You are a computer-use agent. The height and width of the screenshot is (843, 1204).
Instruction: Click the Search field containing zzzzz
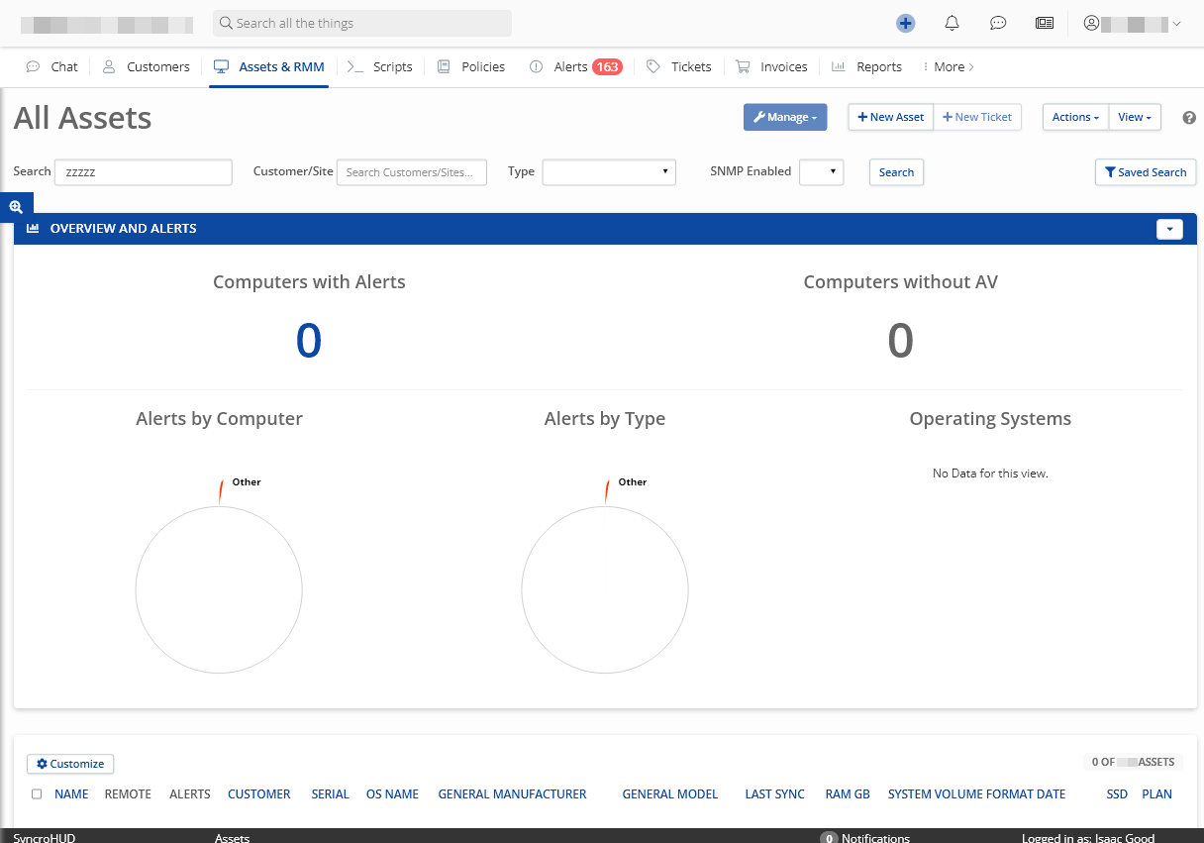pyautogui.click(x=144, y=171)
